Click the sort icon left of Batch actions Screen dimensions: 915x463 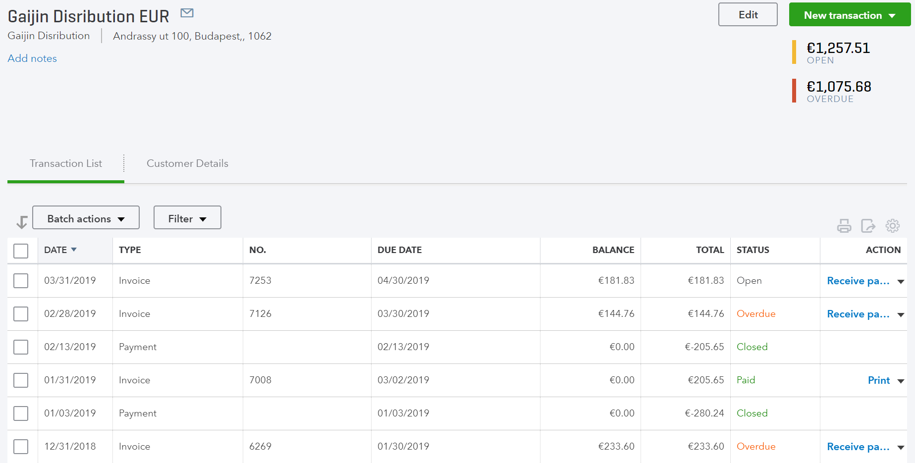click(21, 222)
